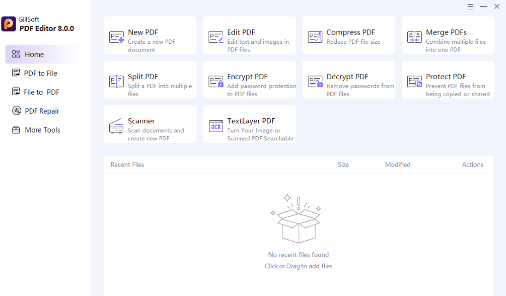The height and width of the screenshot is (296, 506).
Task: Click the GiliSoft PDF Editor logo
Action: (9, 24)
